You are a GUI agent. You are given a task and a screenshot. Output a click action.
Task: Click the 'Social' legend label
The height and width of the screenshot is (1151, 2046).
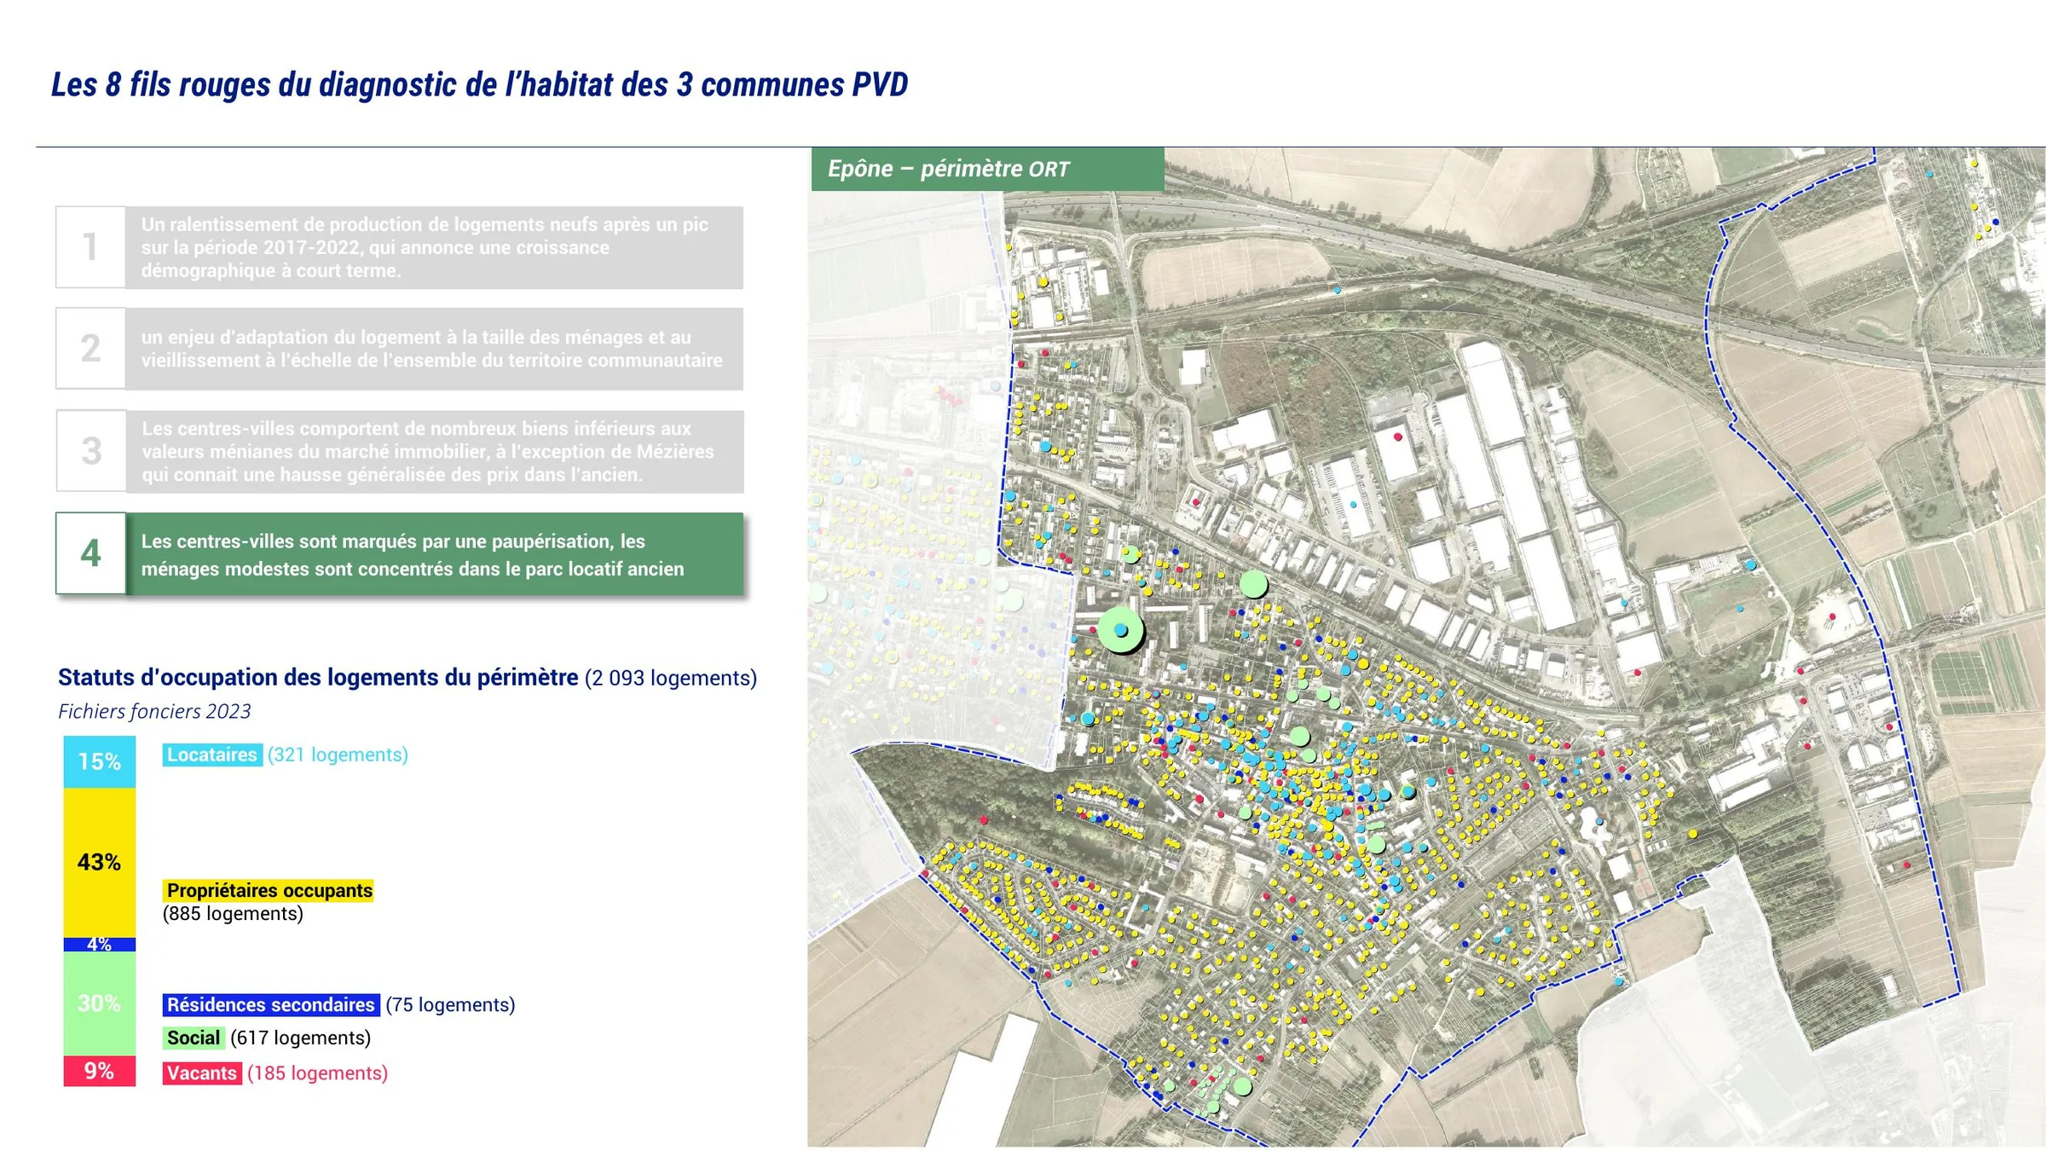[x=194, y=1038]
